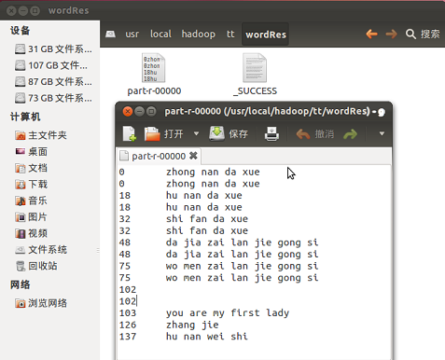Minimize the gedit window
Image resolution: width=445 pixels, height=360 pixels.
140,111
